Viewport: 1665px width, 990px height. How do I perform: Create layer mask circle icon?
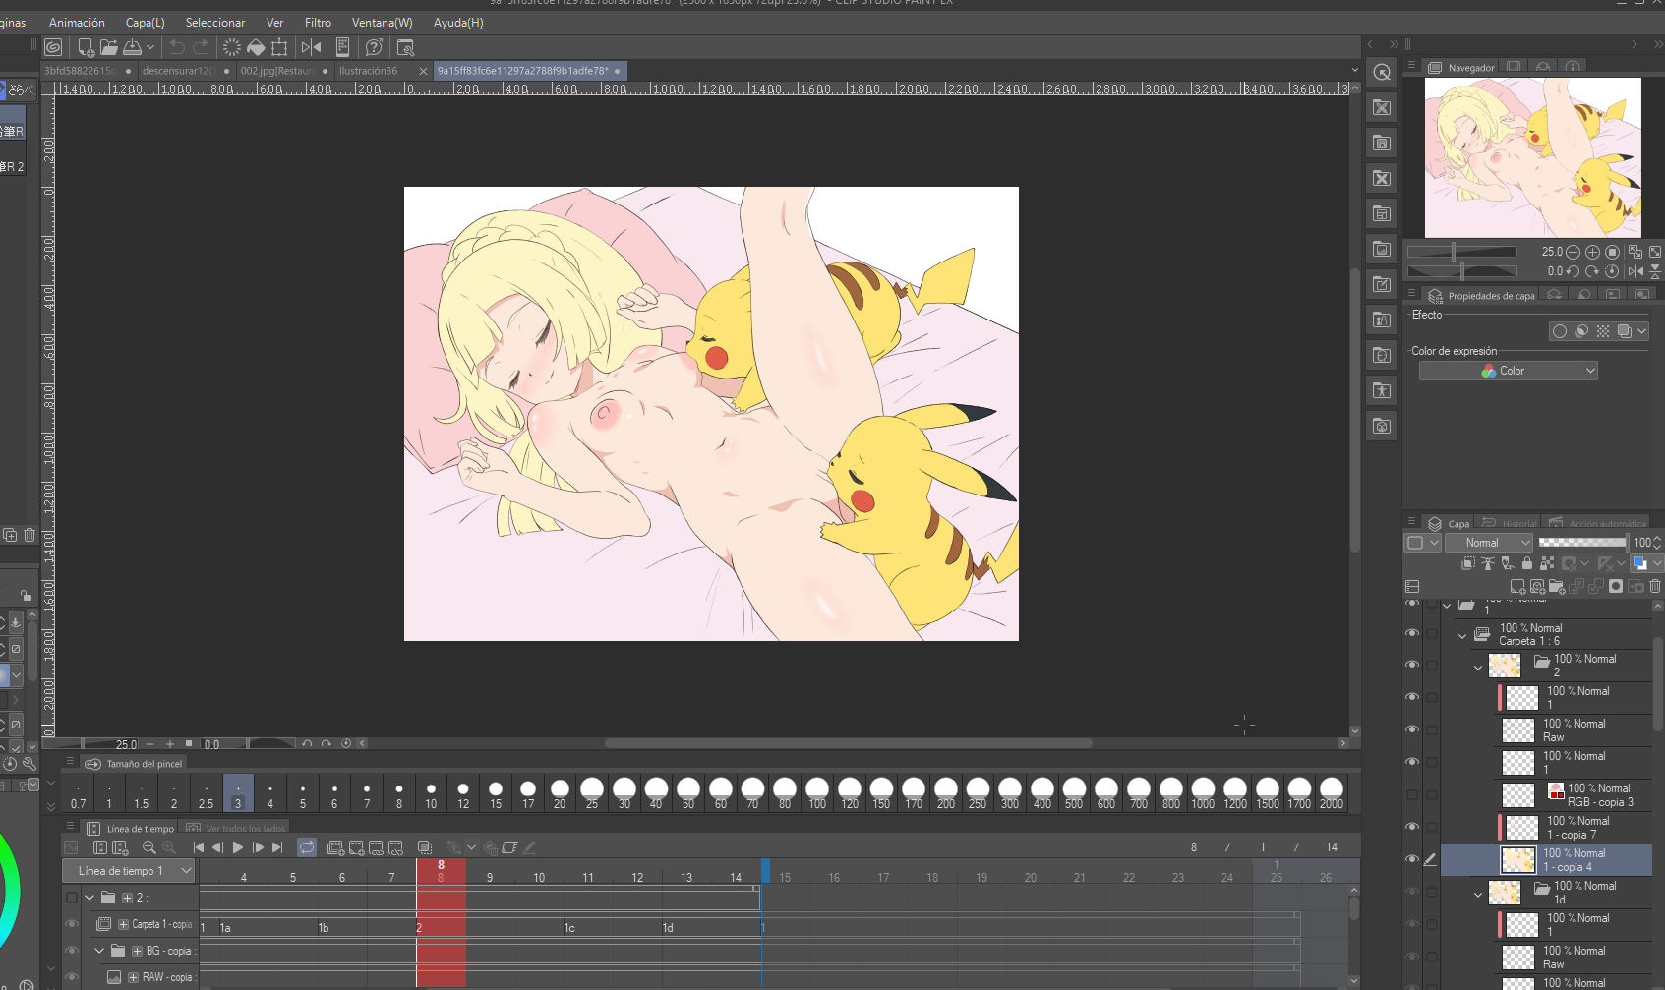[x=1616, y=587]
